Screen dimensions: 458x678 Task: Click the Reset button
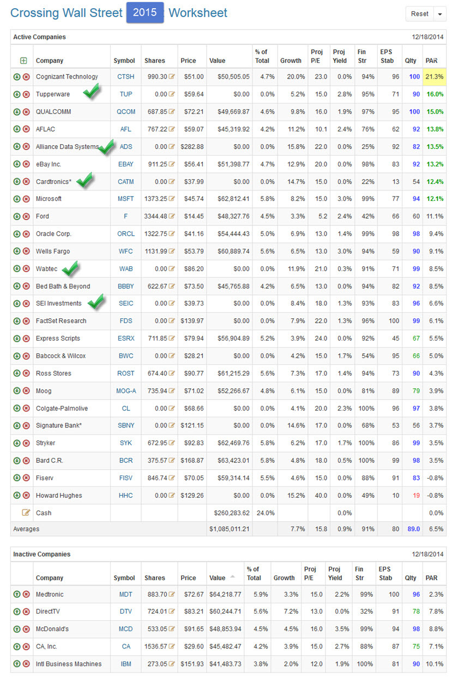(420, 14)
